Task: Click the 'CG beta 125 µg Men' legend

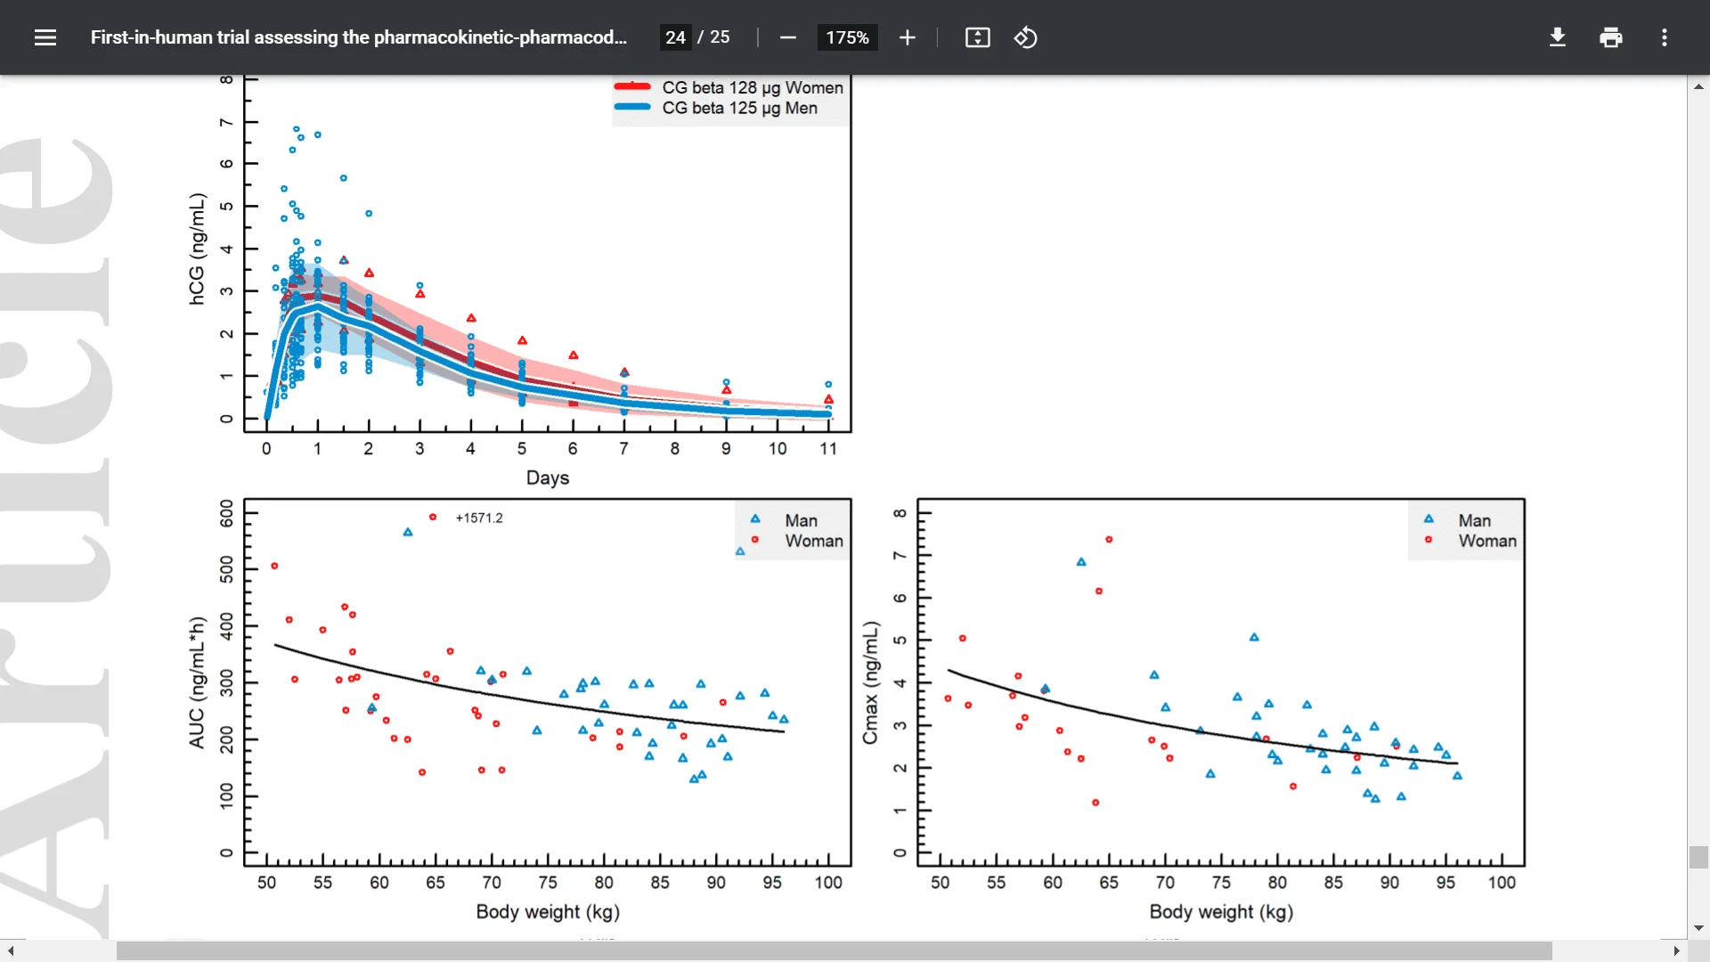Action: [x=739, y=108]
